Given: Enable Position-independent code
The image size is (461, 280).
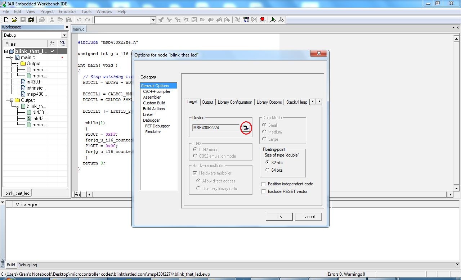Looking at the screenshot, I should (x=264, y=184).
